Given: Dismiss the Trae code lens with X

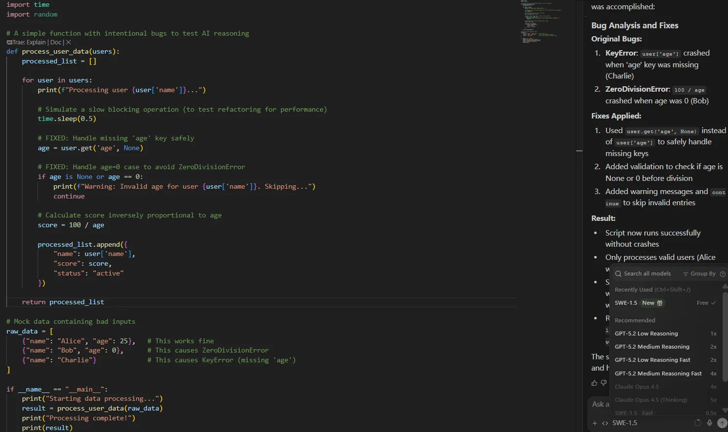Looking at the screenshot, I should click(x=68, y=42).
